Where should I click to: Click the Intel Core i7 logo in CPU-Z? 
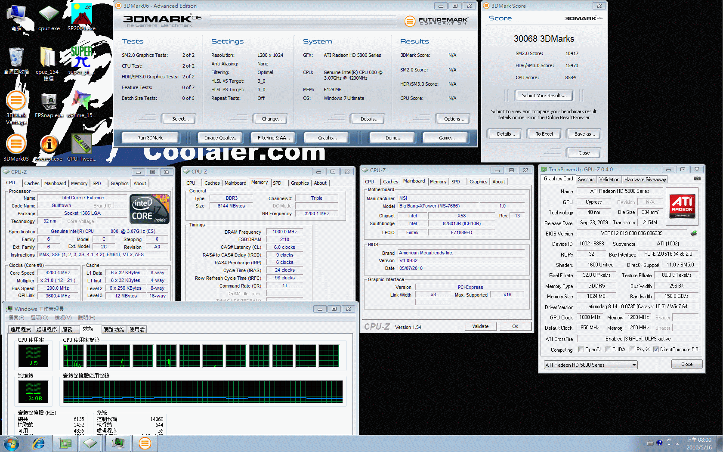149,209
